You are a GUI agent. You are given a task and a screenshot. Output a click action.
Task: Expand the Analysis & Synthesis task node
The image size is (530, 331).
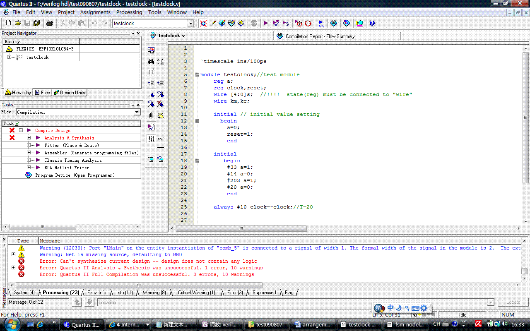[x=29, y=138]
